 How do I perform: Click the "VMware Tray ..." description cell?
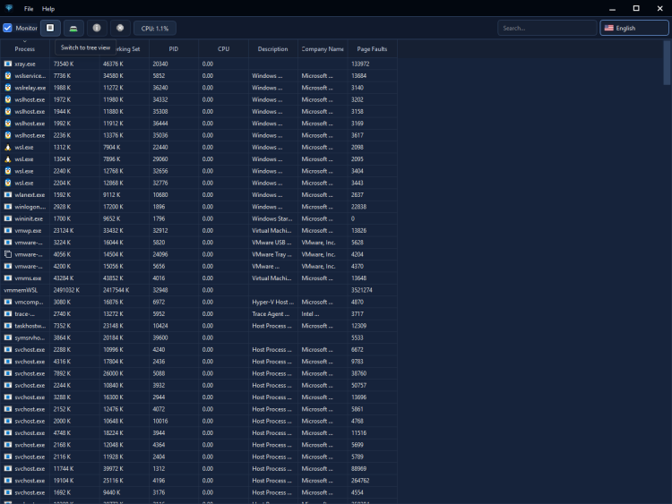(271, 254)
